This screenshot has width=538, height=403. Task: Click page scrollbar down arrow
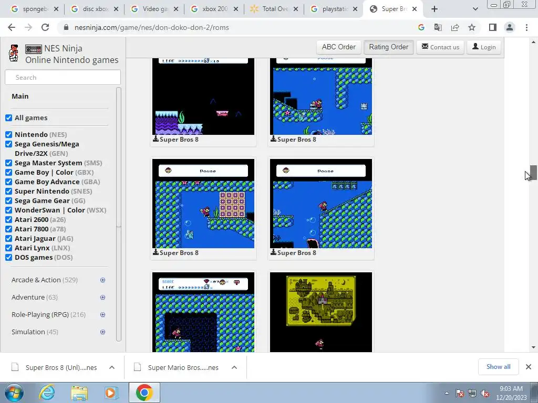point(533,347)
